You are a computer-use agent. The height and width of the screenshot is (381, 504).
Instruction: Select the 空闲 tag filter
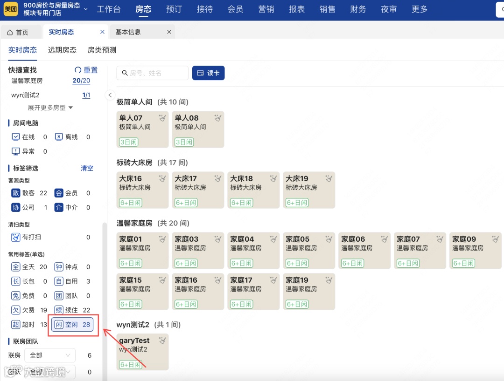pos(72,325)
